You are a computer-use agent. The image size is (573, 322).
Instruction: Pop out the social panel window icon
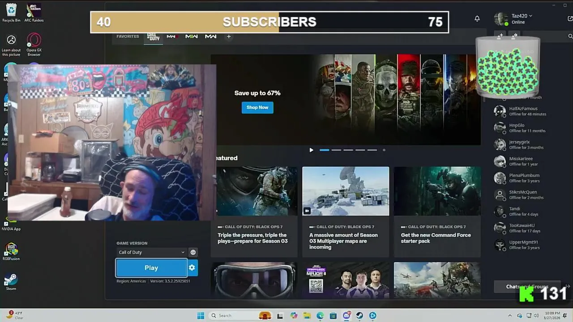point(570,19)
